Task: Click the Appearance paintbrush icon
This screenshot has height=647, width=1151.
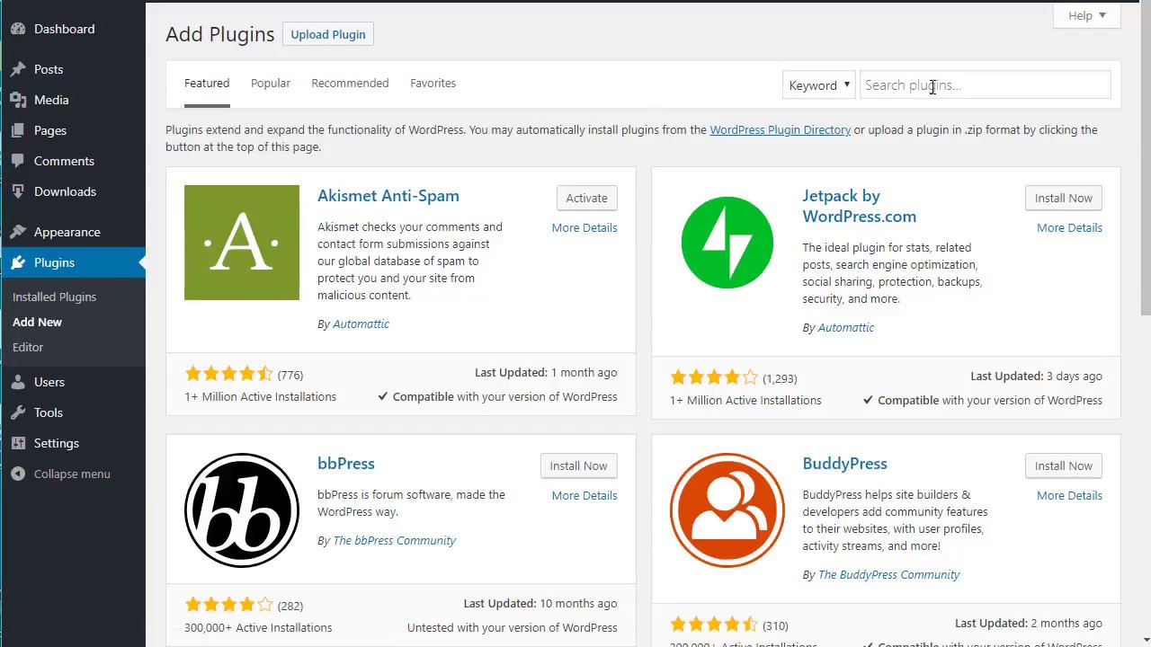Action: [x=18, y=232]
